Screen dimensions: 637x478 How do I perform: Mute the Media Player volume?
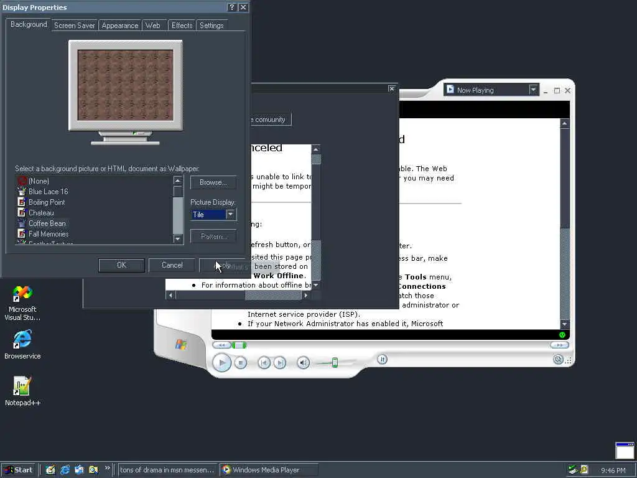303,362
